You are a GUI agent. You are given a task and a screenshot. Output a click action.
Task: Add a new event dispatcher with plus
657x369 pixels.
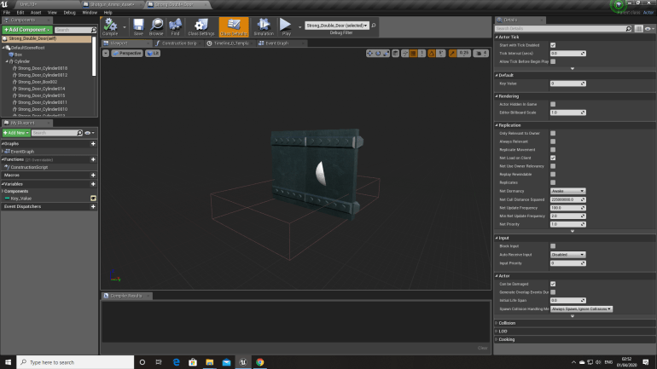click(93, 207)
